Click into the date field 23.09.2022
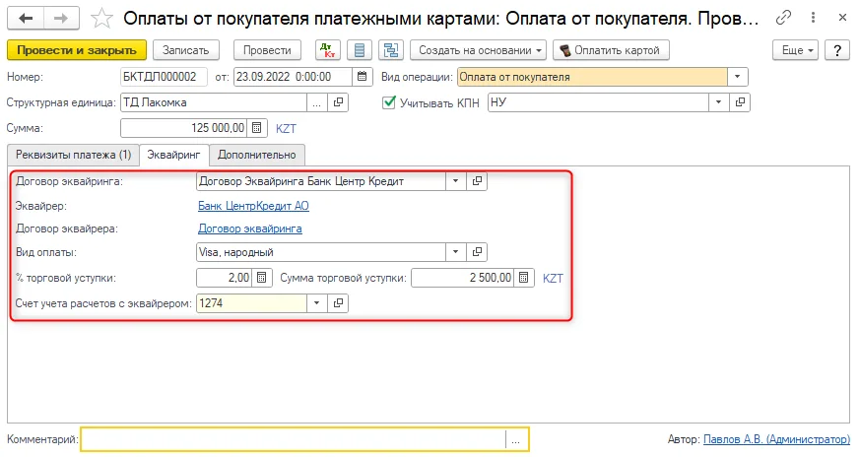 coord(293,77)
